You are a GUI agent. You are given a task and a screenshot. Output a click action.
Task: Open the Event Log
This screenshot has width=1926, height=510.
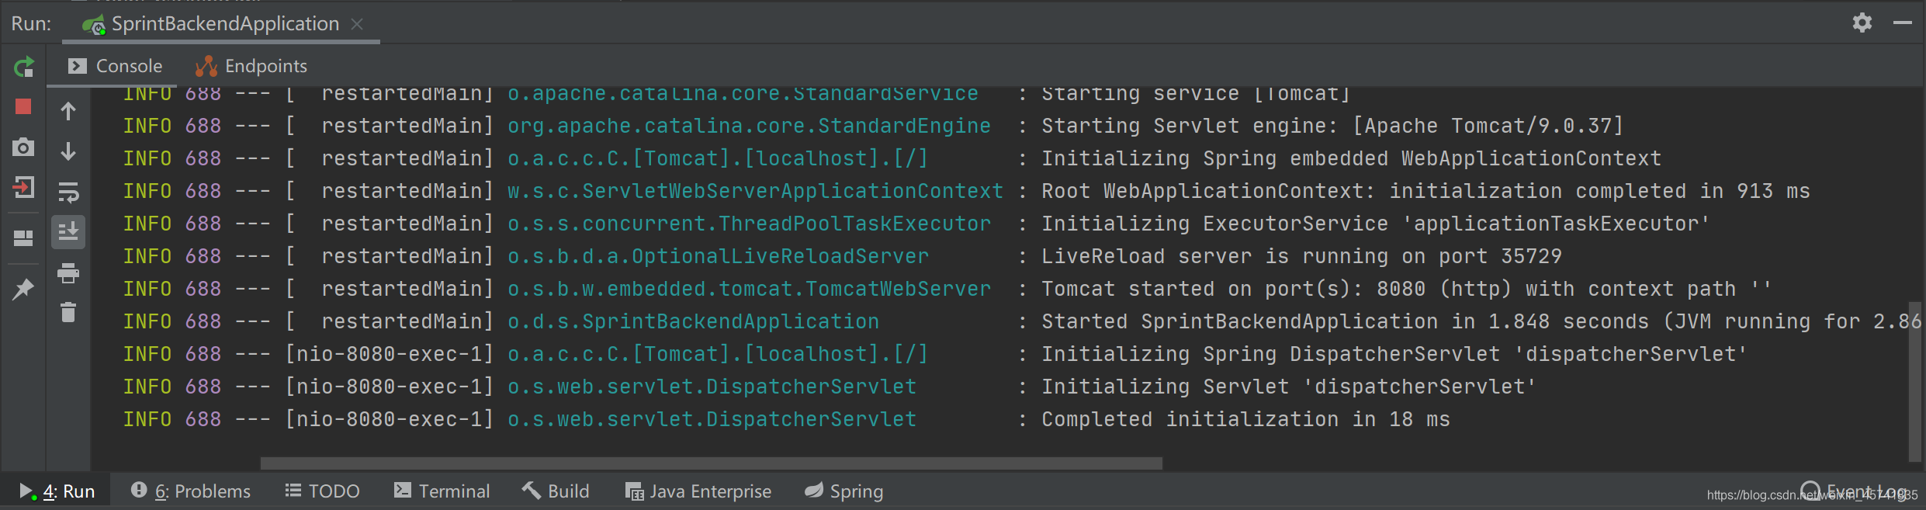pos(1855,491)
